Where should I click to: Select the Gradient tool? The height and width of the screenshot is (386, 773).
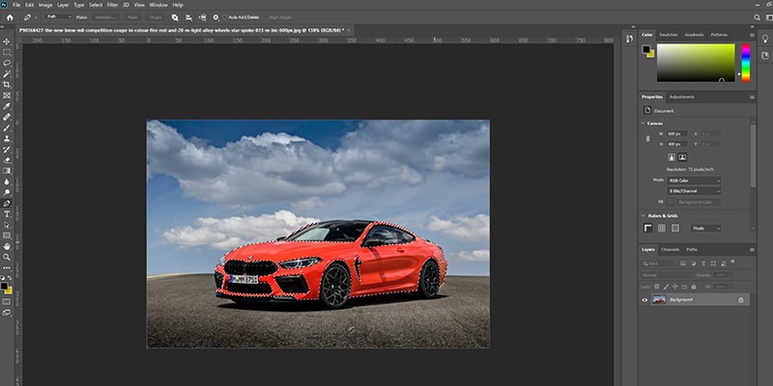(7, 171)
